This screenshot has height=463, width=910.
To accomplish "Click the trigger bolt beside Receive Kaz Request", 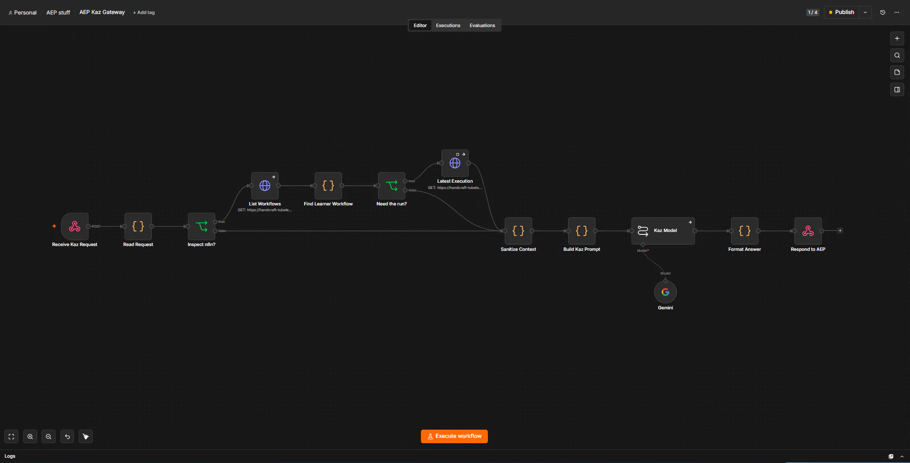I will pos(54,226).
